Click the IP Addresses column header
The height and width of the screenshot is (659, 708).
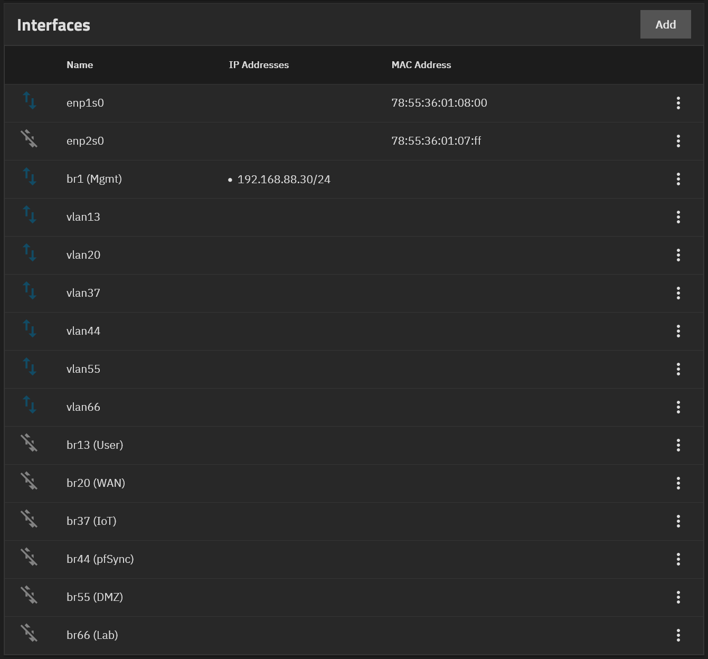(x=259, y=65)
